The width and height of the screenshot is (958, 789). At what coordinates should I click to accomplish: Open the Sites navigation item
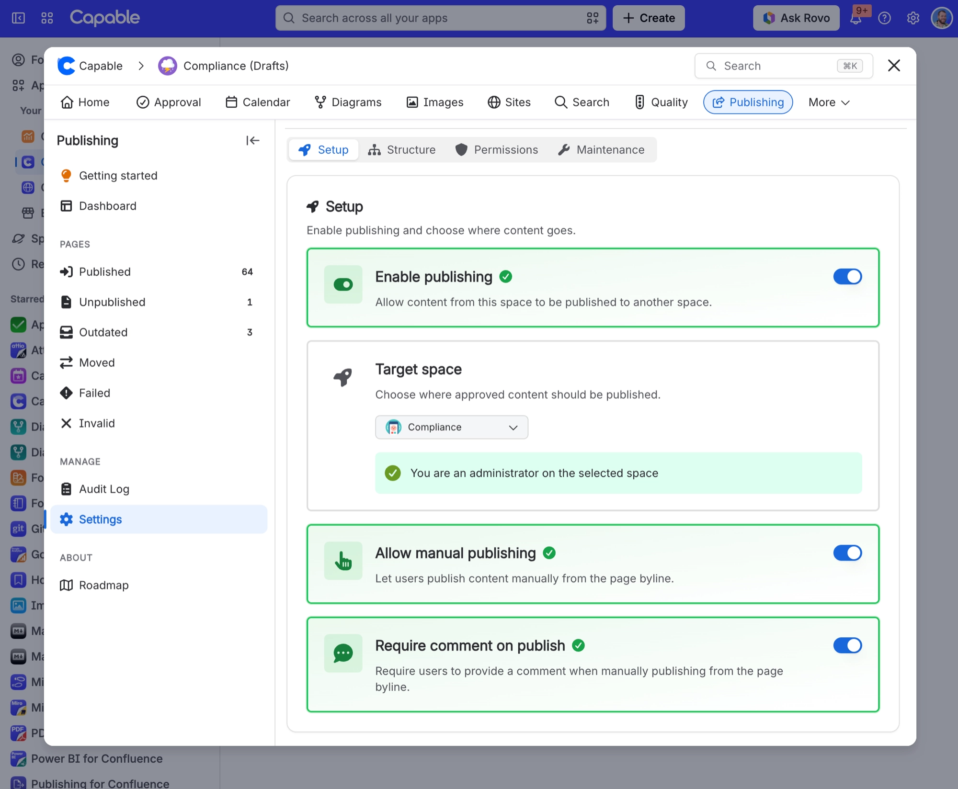pos(509,102)
